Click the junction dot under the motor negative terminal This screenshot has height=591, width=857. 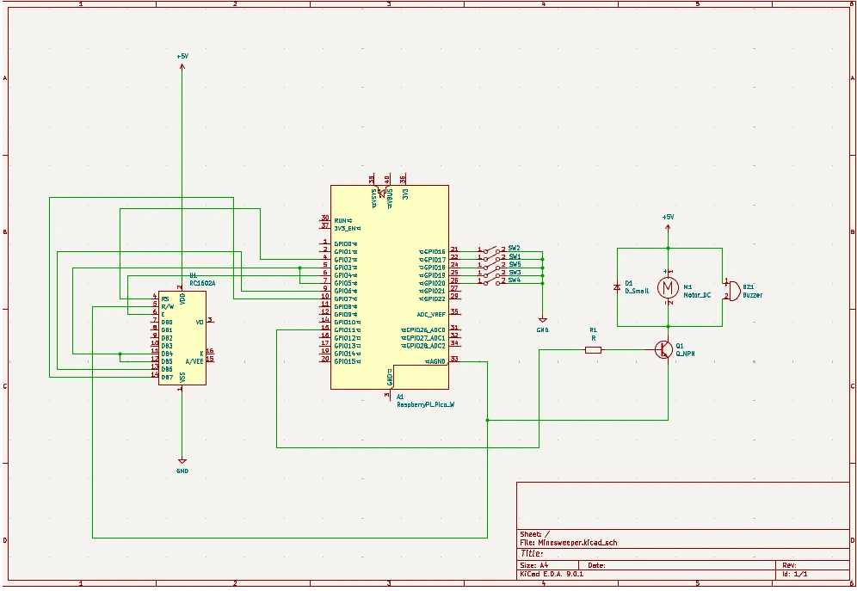click(x=668, y=327)
